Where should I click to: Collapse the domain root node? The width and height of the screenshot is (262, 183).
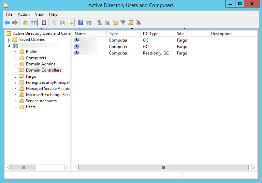point(9,46)
